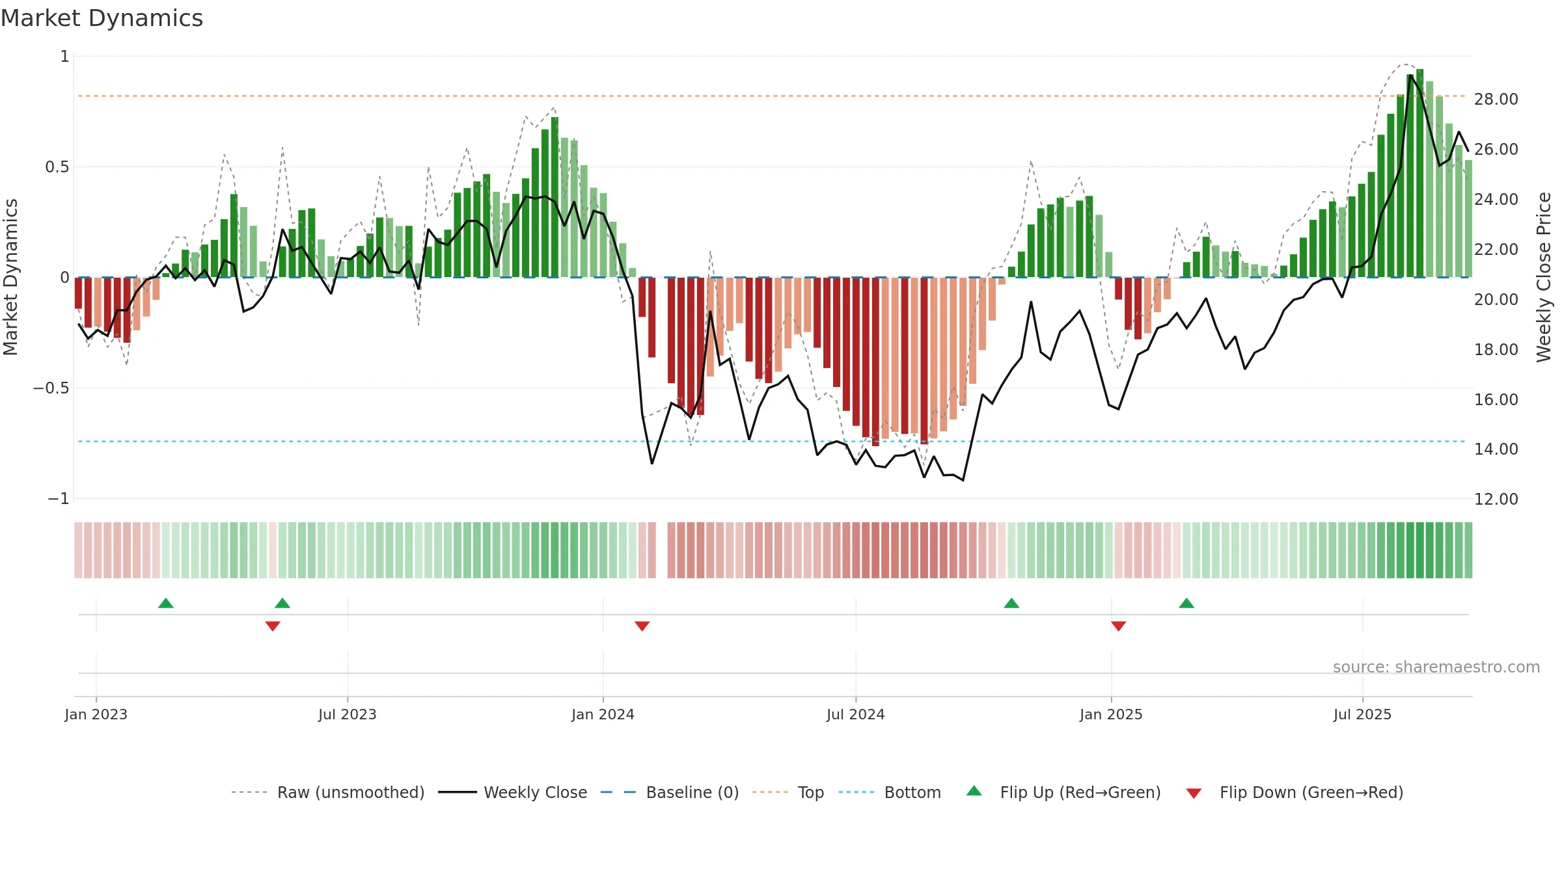
Task: Click the 12.00 price axis label
Action: click(1496, 499)
